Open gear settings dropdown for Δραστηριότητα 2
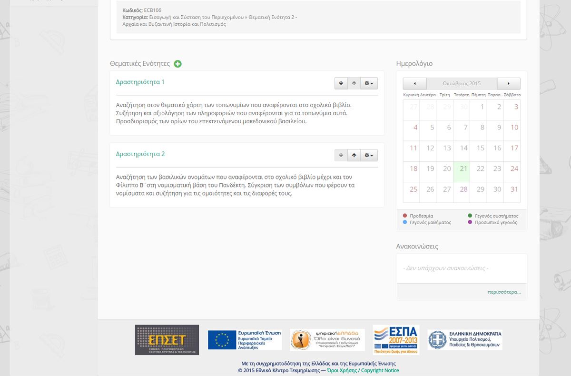Viewport: 571px width, 376px height. point(369,156)
